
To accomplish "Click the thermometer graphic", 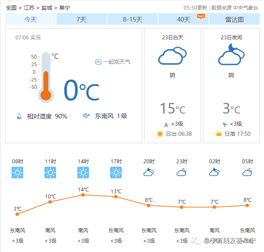I will 46,77.
